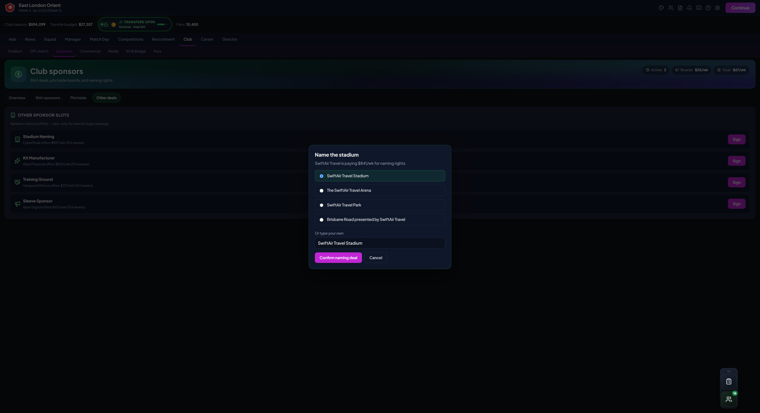
Task: Select the SwiftAir Travel Stadium option
Action: tap(380, 176)
